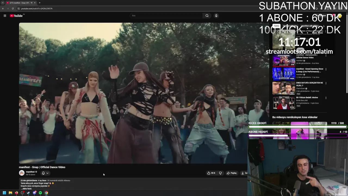Open Chrome from taskbar
Image resolution: width=348 pixels, height=196 pixels.
coord(46,193)
